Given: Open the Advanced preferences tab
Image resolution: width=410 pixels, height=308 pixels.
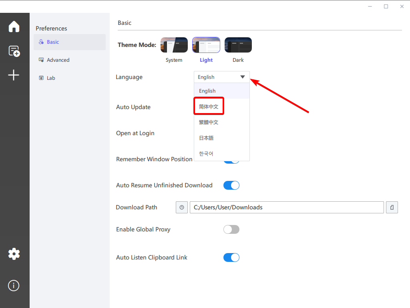Looking at the screenshot, I should pyautogui.click(x=58, y=60).
